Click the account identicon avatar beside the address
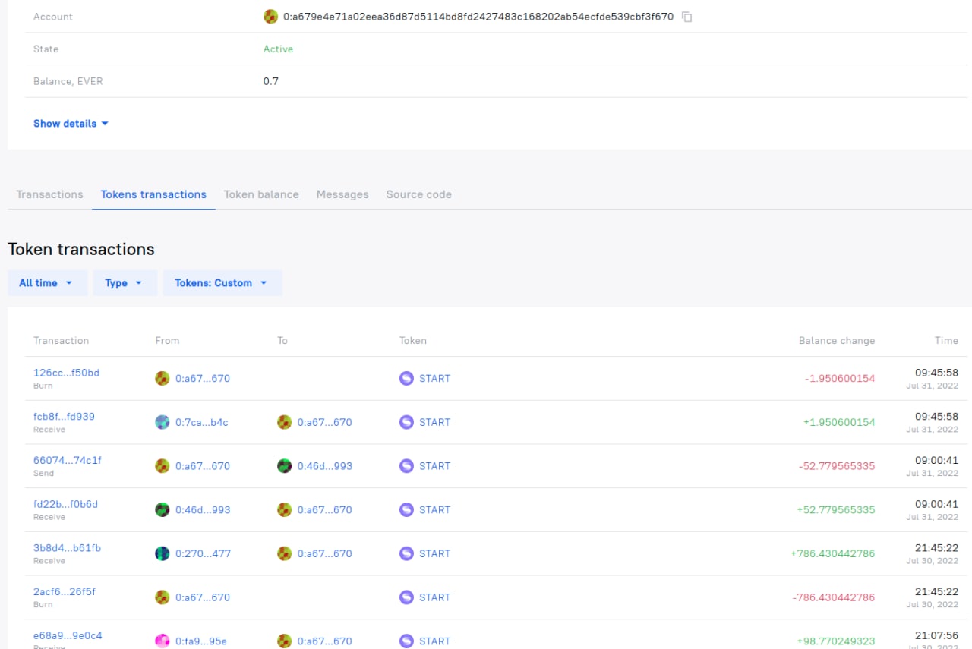This screenshot has width=972, height=649. 270,17
